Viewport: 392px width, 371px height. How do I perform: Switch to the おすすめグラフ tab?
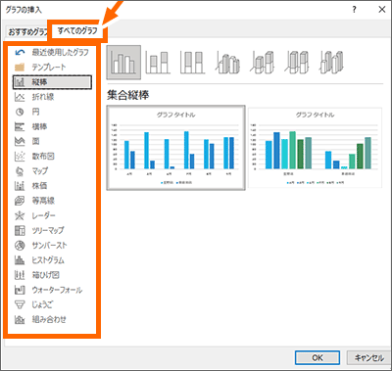point(27,32)
